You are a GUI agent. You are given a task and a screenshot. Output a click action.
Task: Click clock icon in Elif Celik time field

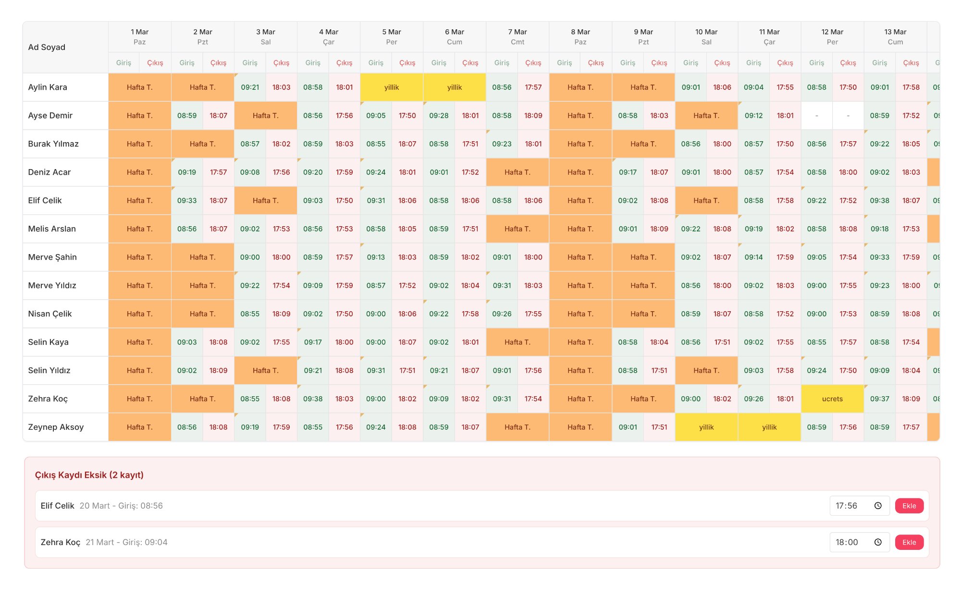click(x=878, y=506)
